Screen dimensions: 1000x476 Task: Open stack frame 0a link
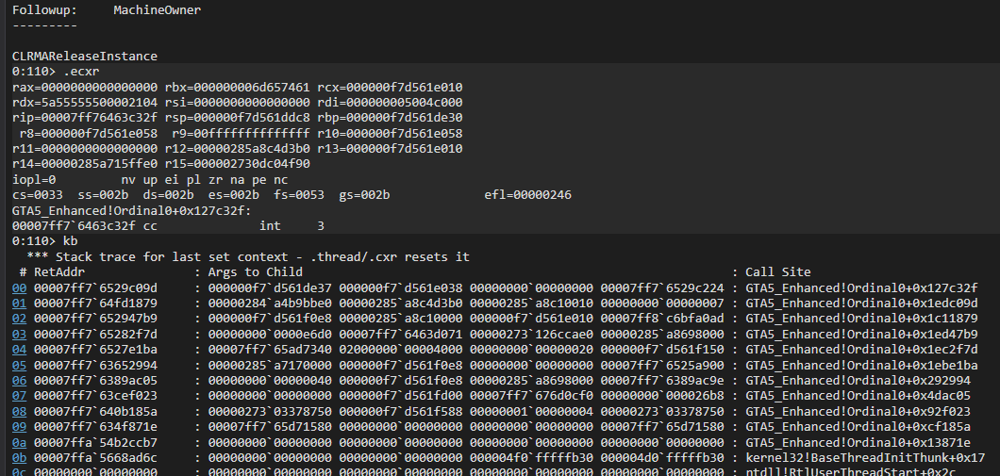coord(19,443)
